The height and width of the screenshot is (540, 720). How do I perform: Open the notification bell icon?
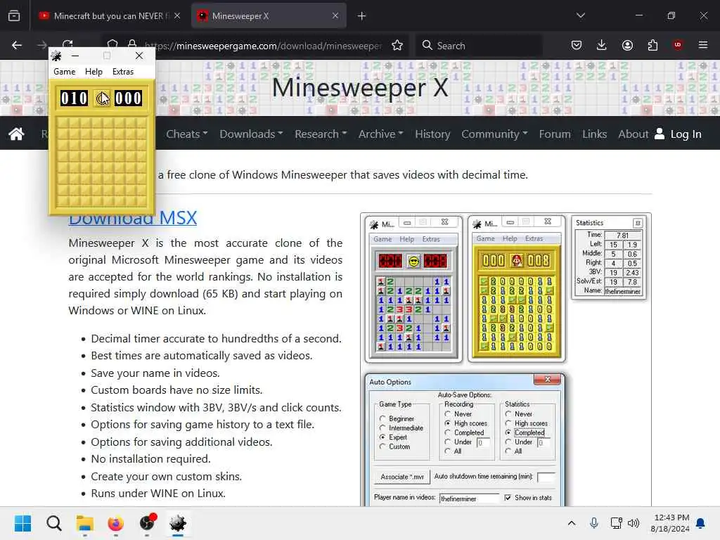(701, 523)
